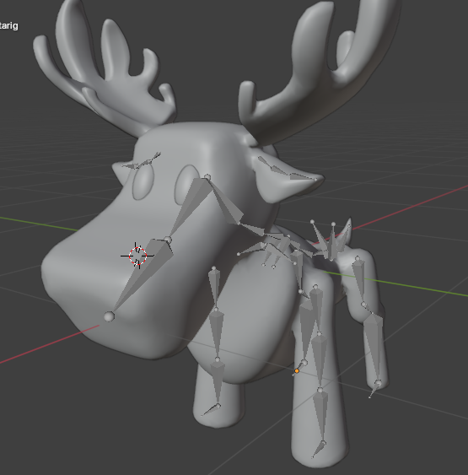The height and width of the screenshot is (475, 468).
Task: Click the 3D cursor on the moose snout
Action: [x=138, y=256]
